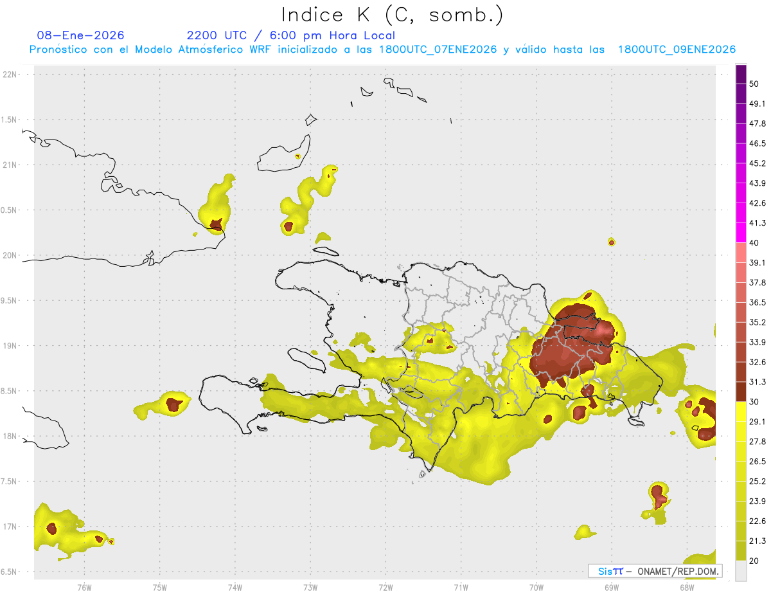Click the color bar value "41.3"
The height and width of the screenshot is (596, 771).
pyautogui.click(x=758, y=223)
